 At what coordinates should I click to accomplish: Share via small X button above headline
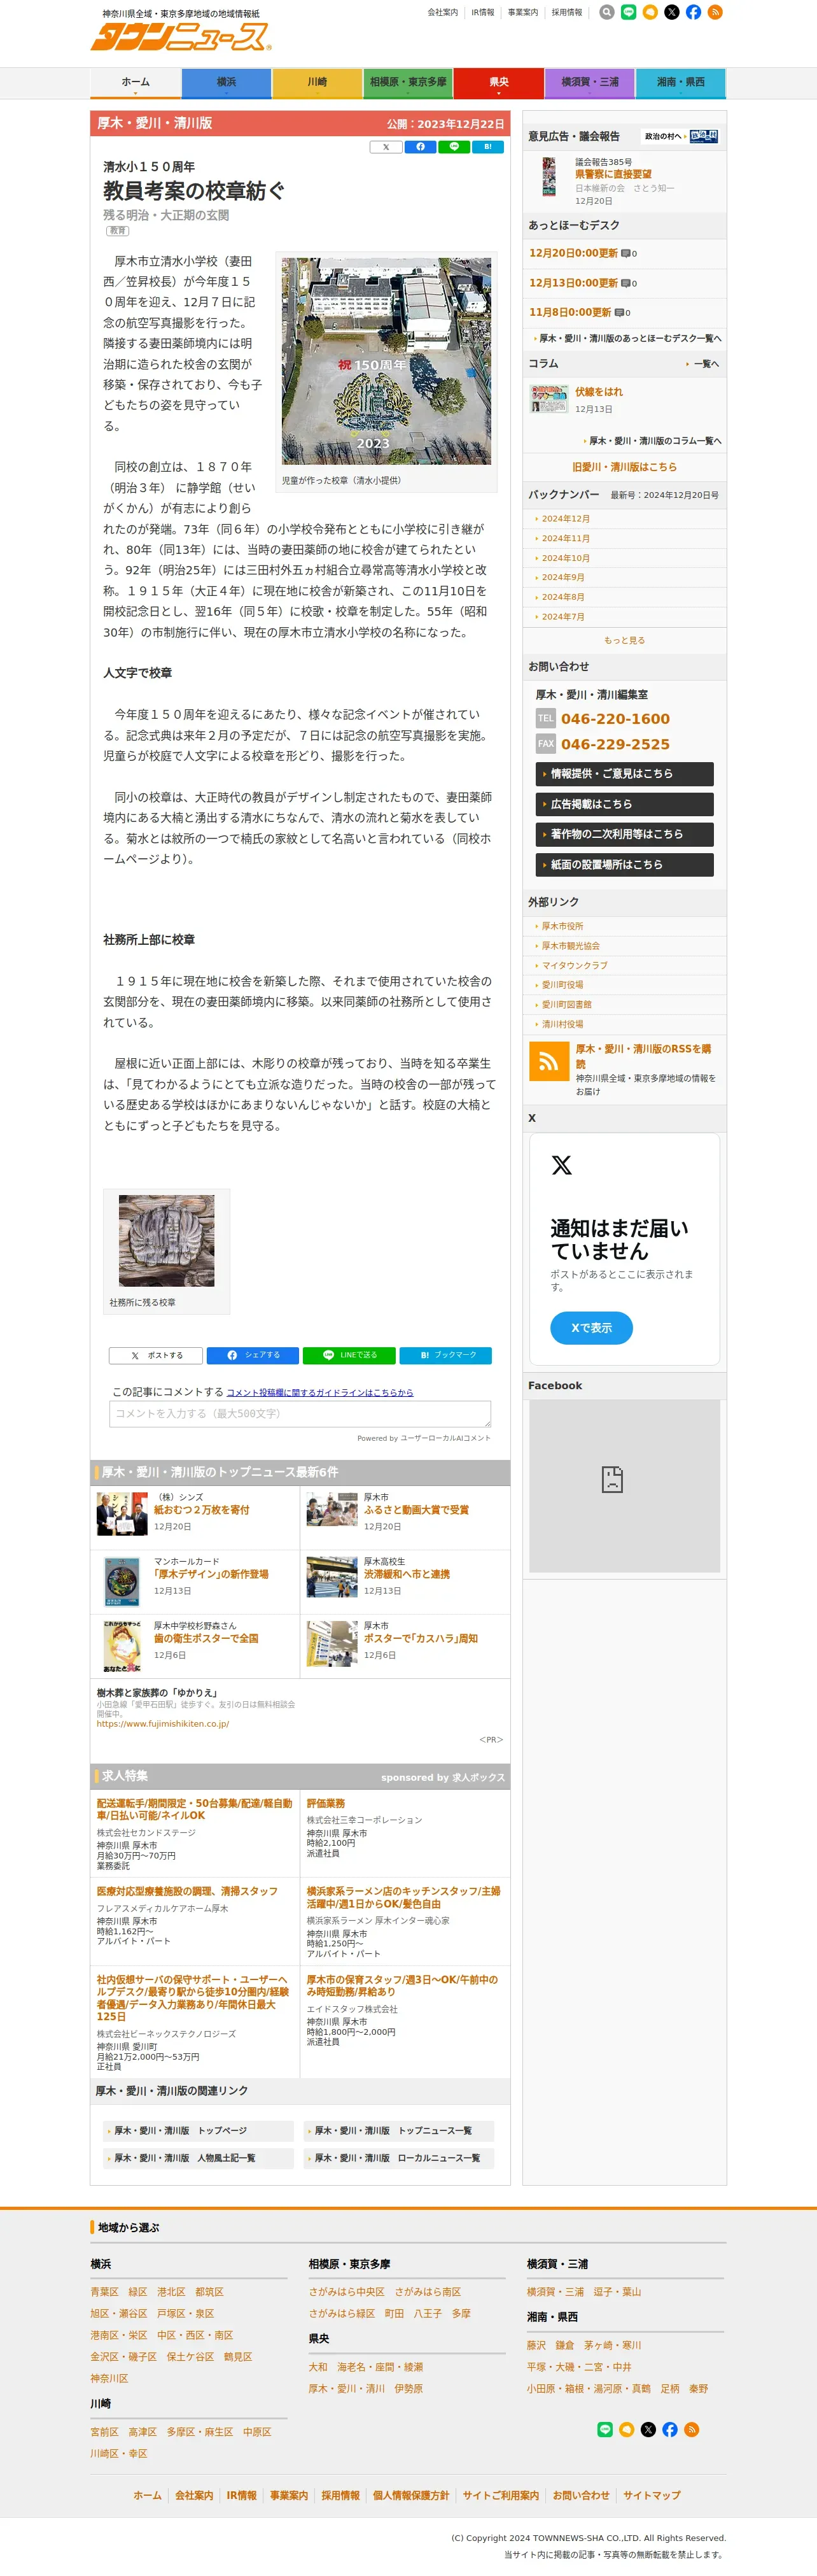[x=386, y=147]
